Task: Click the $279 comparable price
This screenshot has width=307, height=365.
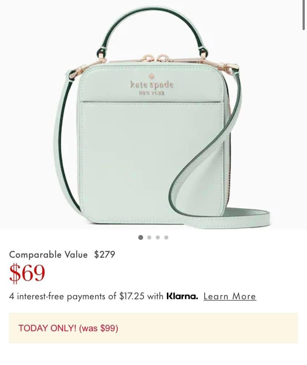Action: click(x=105, y=254)
